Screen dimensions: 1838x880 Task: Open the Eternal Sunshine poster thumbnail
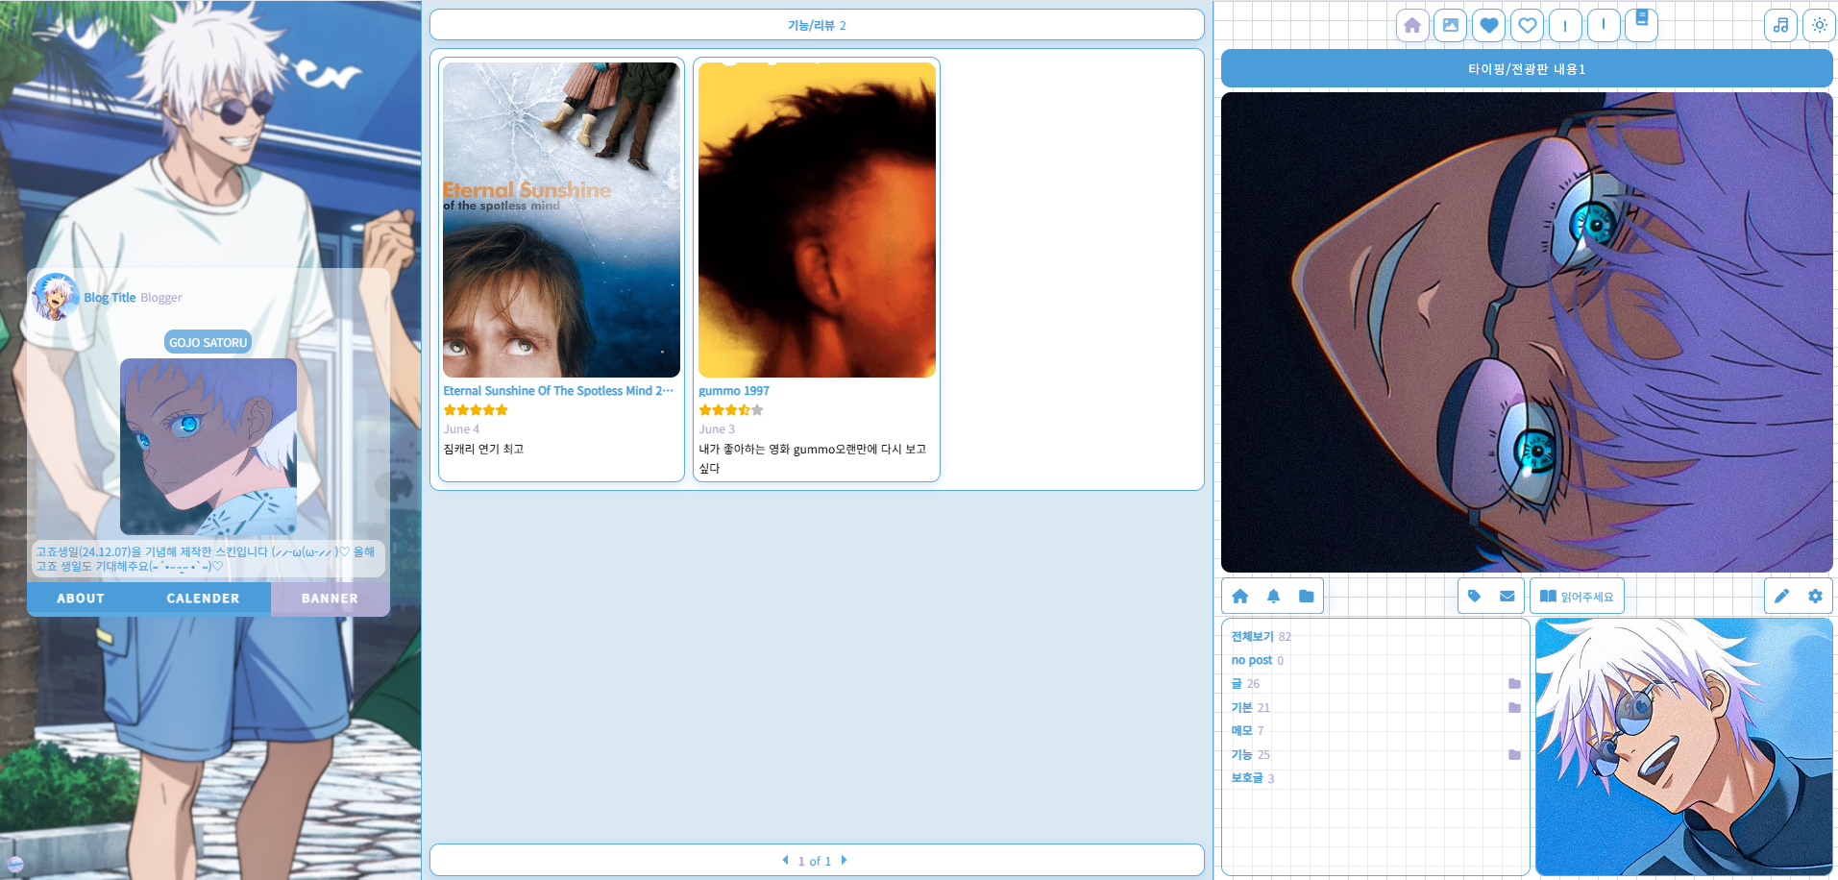pyautogui.click(x=561, y=220)
